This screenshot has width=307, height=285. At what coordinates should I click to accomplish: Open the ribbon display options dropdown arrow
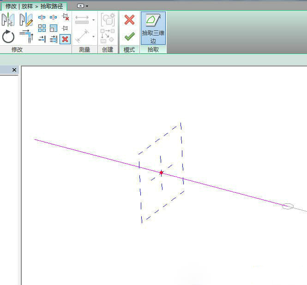87,6
